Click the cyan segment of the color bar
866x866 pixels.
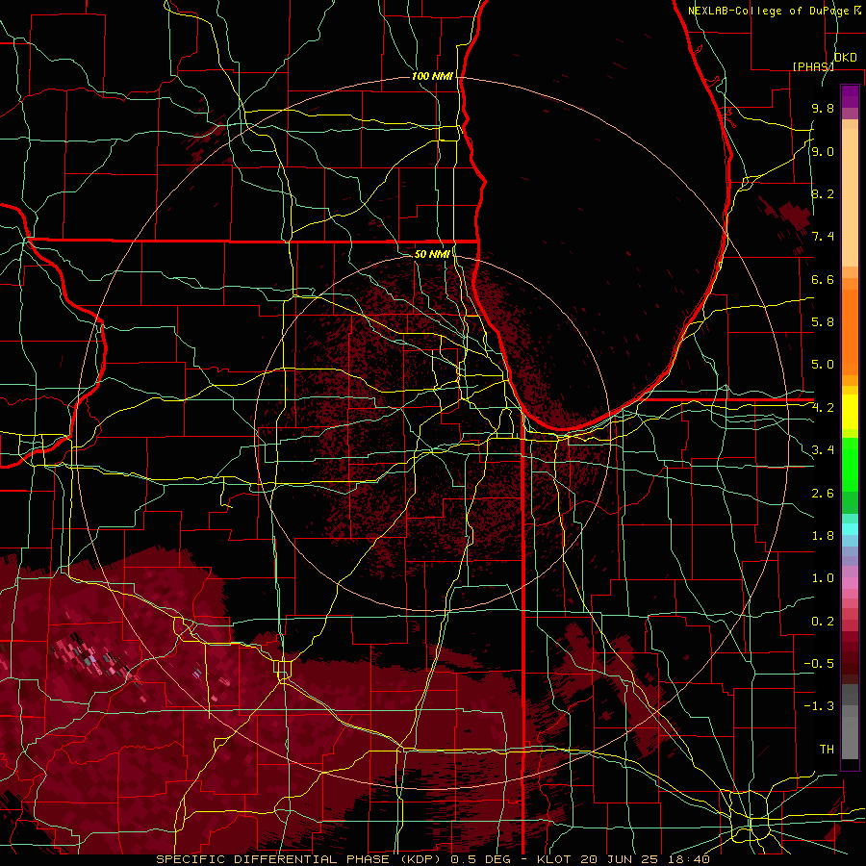pyautogui.click(x=850, y=529)
